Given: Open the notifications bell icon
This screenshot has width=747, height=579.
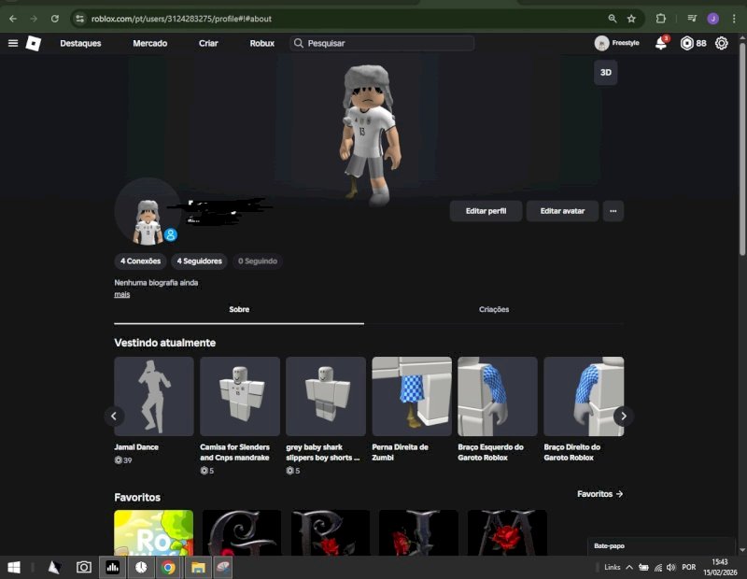Looking at the screenshot, I should pos(661,43).
